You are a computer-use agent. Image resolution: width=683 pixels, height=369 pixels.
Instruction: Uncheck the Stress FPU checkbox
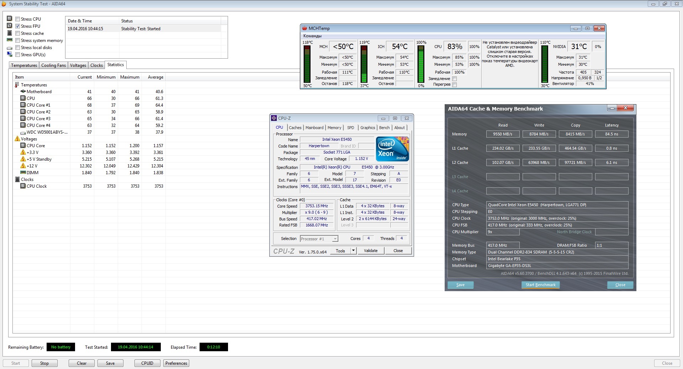pos(17,26)
